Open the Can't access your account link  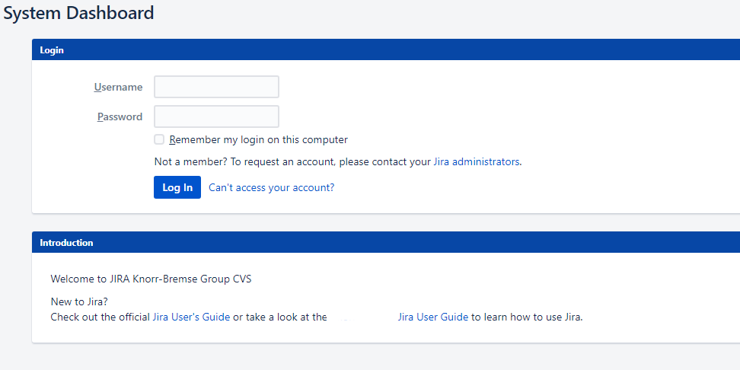coord(271,187)
